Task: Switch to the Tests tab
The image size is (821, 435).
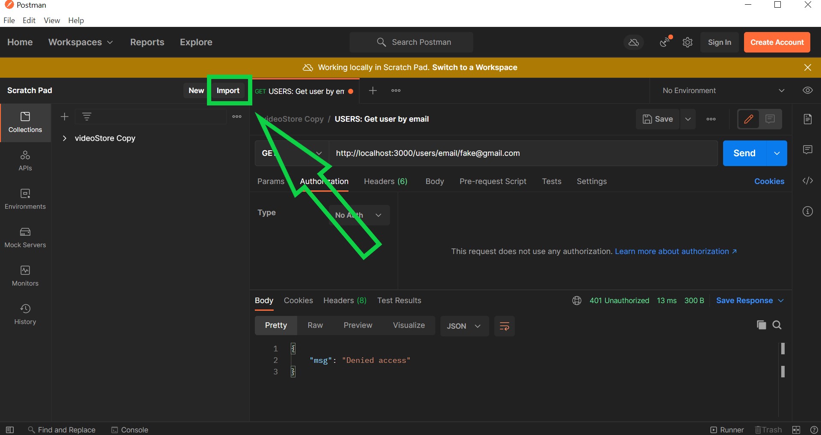Action: pos(552,181)
